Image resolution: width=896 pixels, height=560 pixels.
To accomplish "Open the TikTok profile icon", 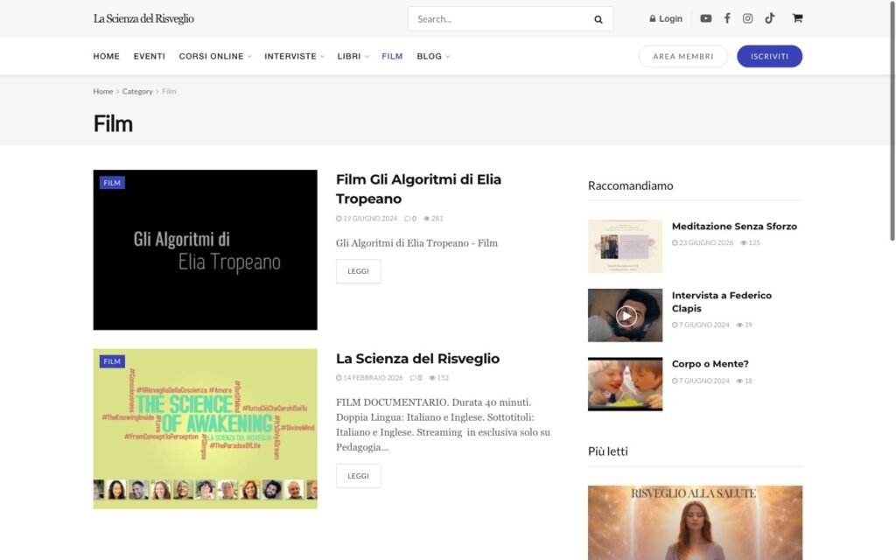I will 770,18.
